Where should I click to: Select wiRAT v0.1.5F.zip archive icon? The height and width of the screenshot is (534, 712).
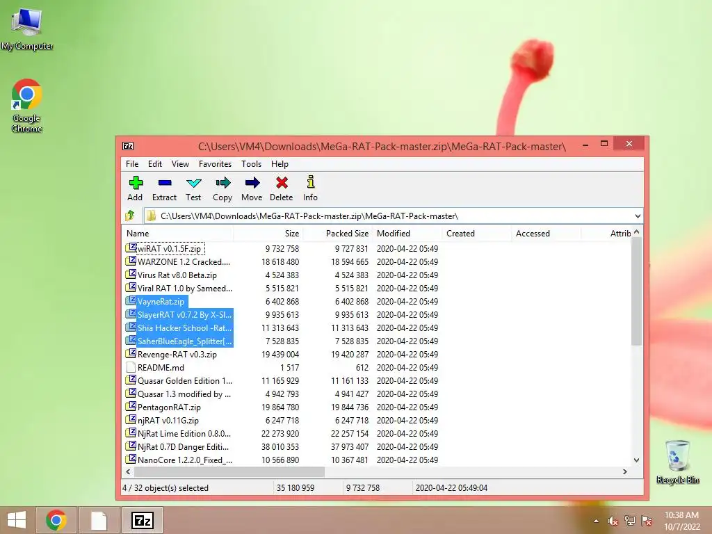[x=131, y=248]
